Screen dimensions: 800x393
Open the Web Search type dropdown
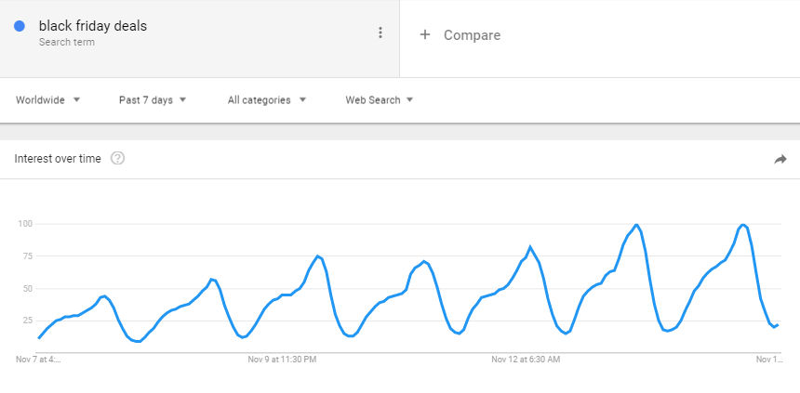(x=380, y=100)
